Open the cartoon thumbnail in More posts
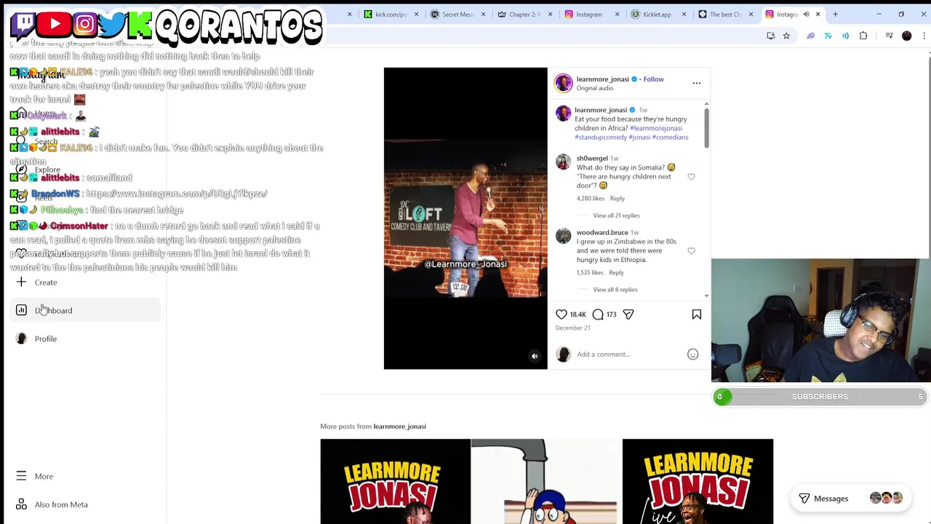Image resolution: width=931 pixels, height=524 pixels. point(546,481)
